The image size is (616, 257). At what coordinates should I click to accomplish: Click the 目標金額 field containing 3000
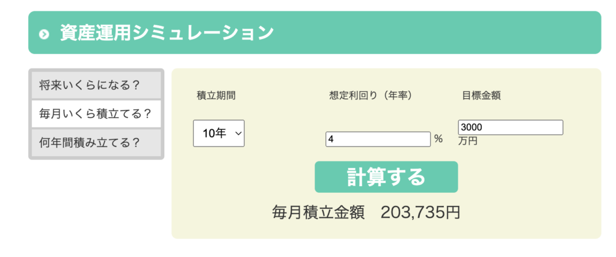tap(510, 127)
